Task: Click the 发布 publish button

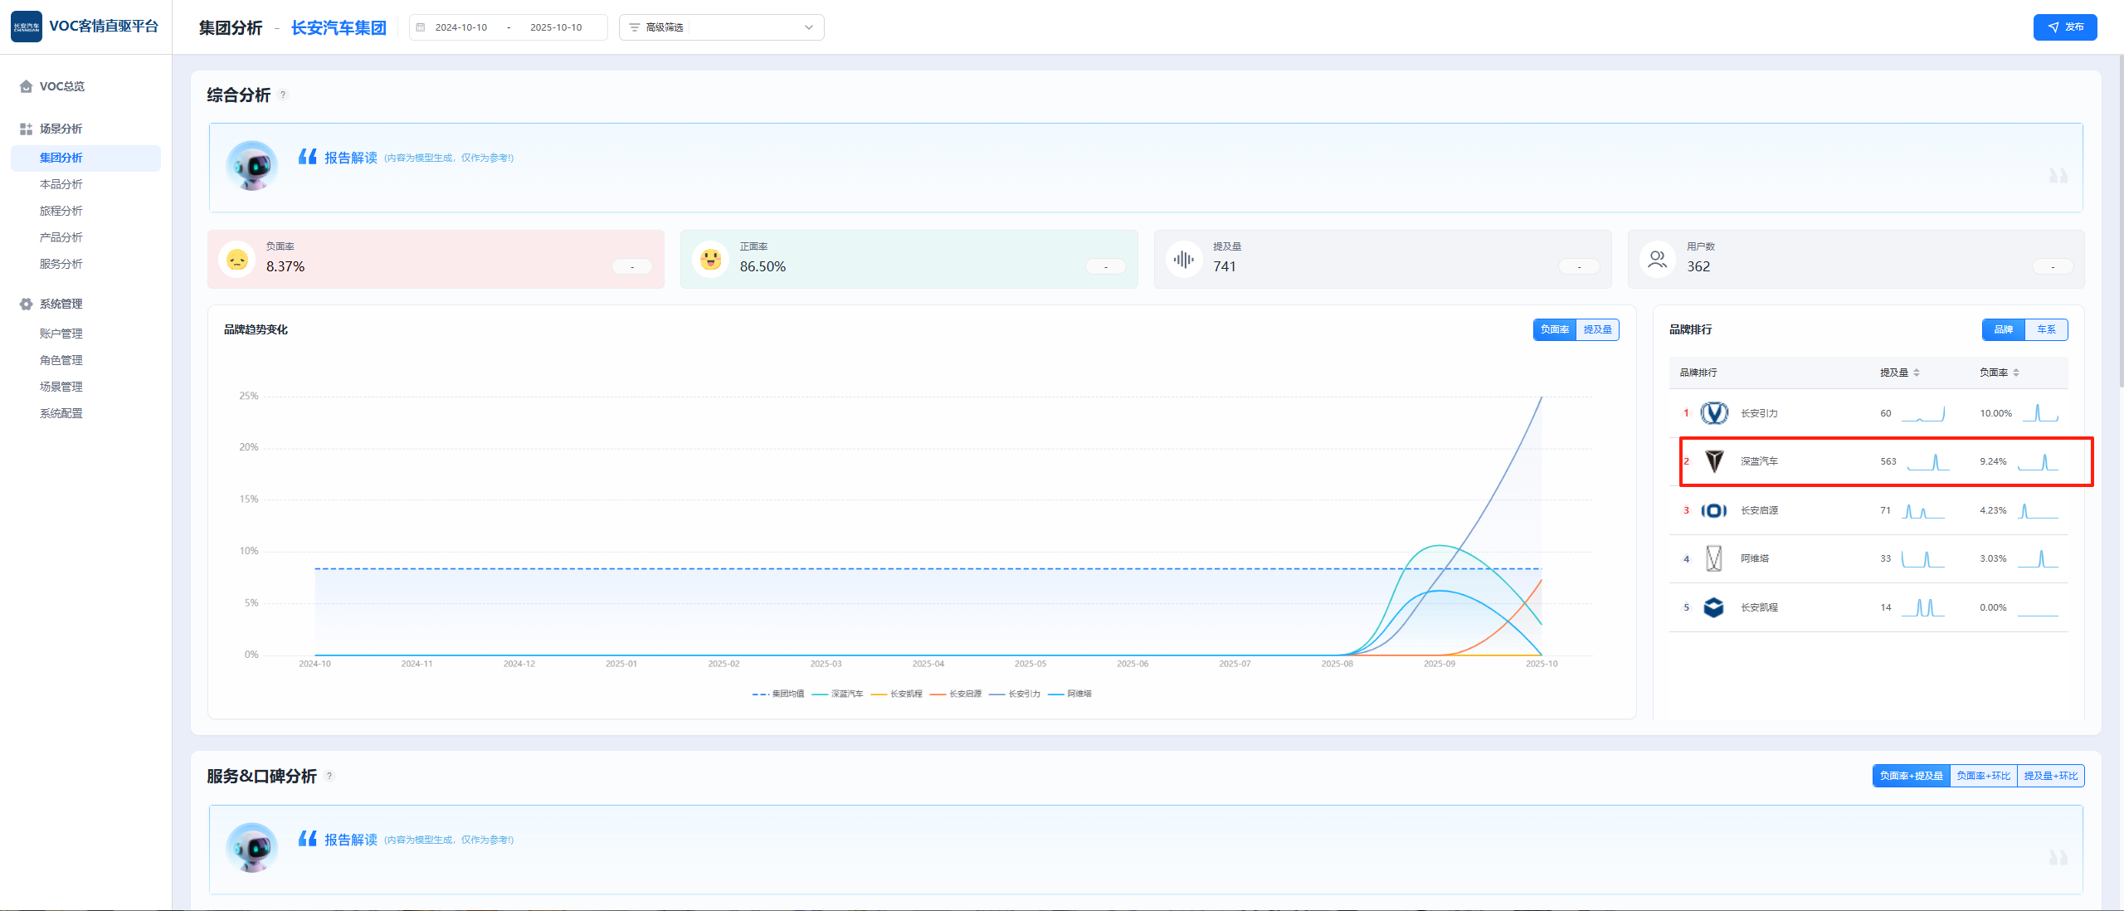Action: pos(2064,27)
